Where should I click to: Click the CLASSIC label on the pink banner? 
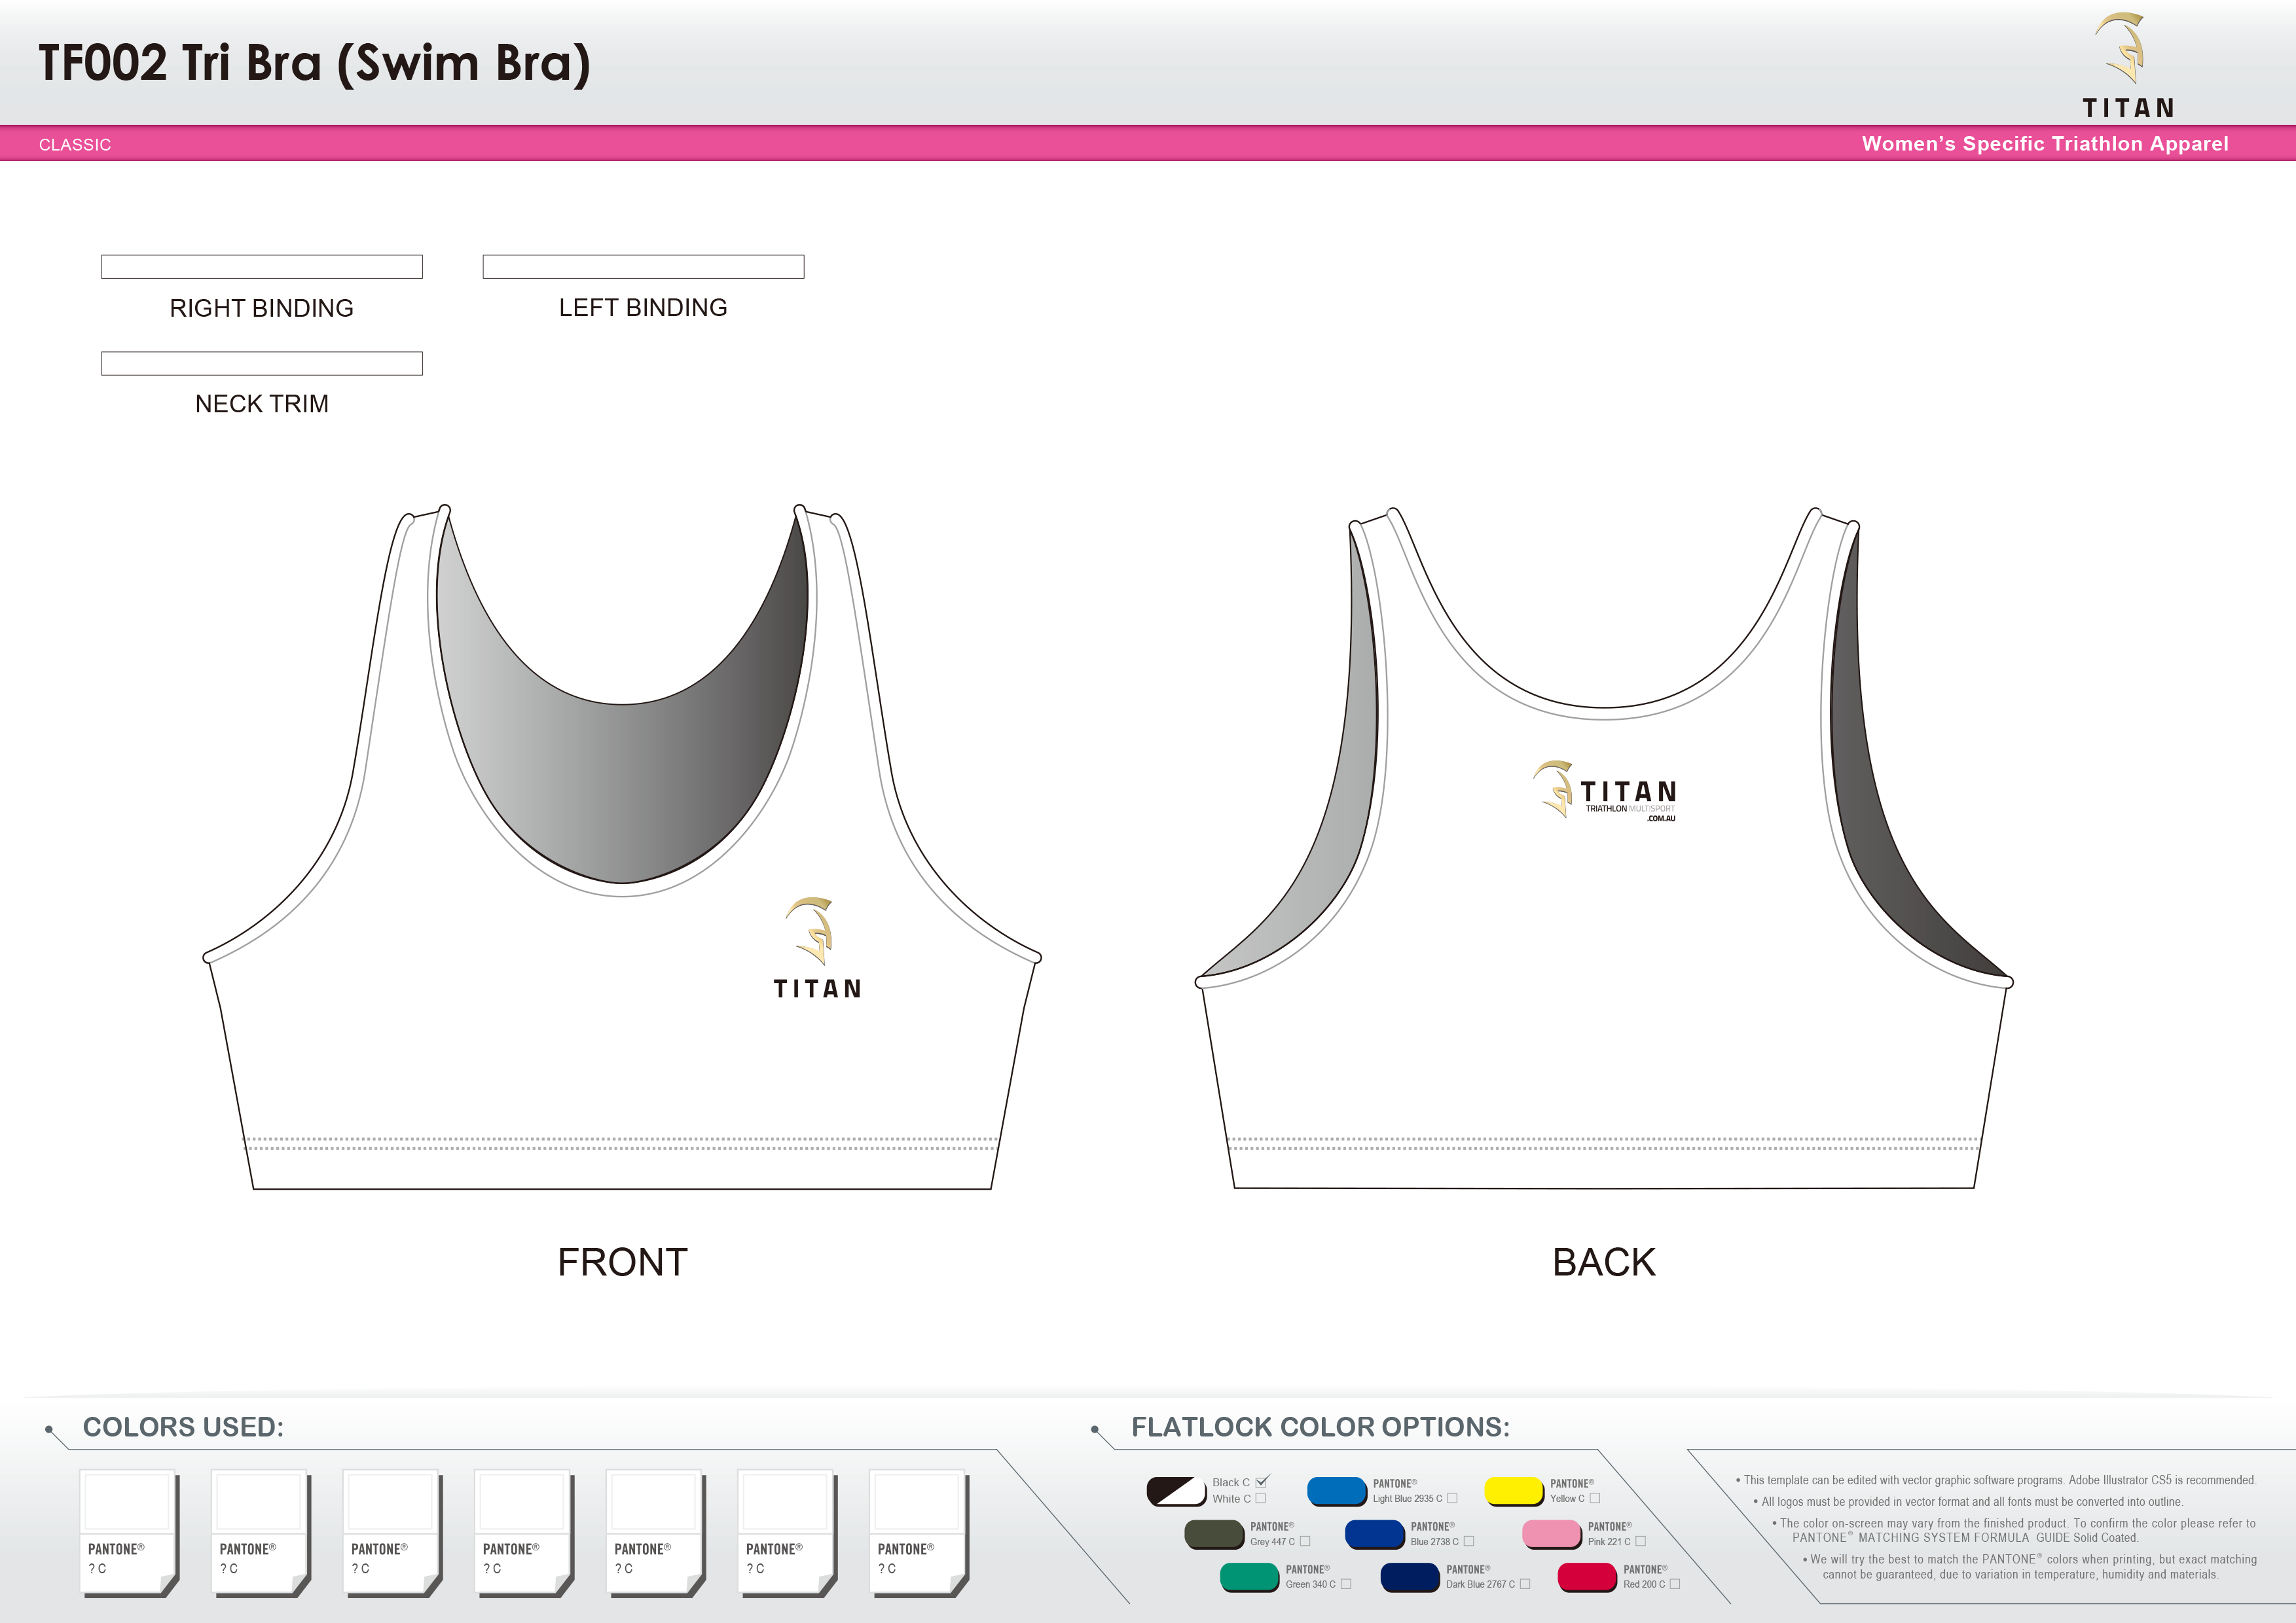point(74,145)
